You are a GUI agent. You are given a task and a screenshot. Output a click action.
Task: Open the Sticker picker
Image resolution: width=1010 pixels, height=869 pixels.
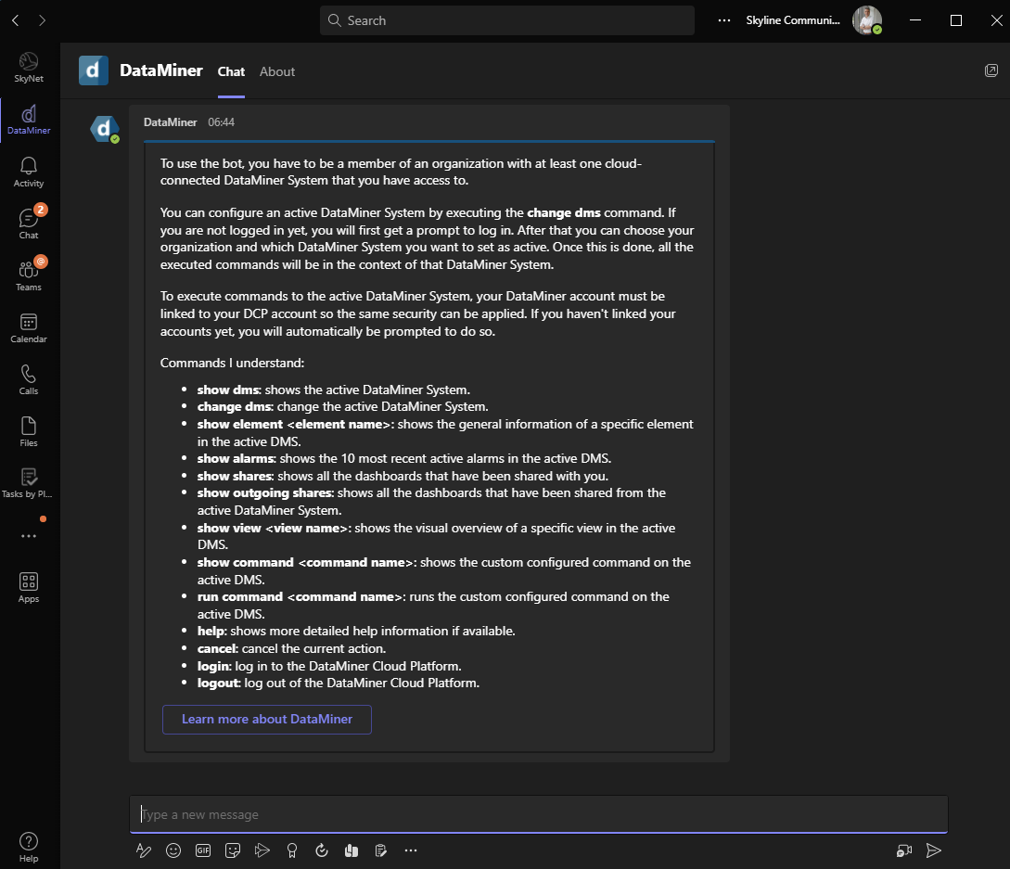pos(233,851)
